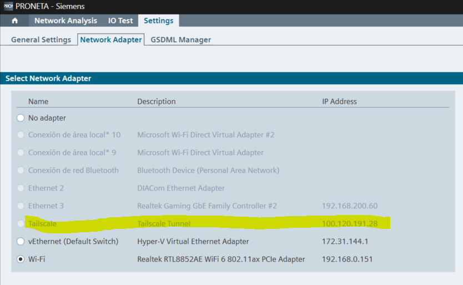Click the PRONETA app logo in title bar
Viewport: 463px width, 285px height.
point(8,6)
